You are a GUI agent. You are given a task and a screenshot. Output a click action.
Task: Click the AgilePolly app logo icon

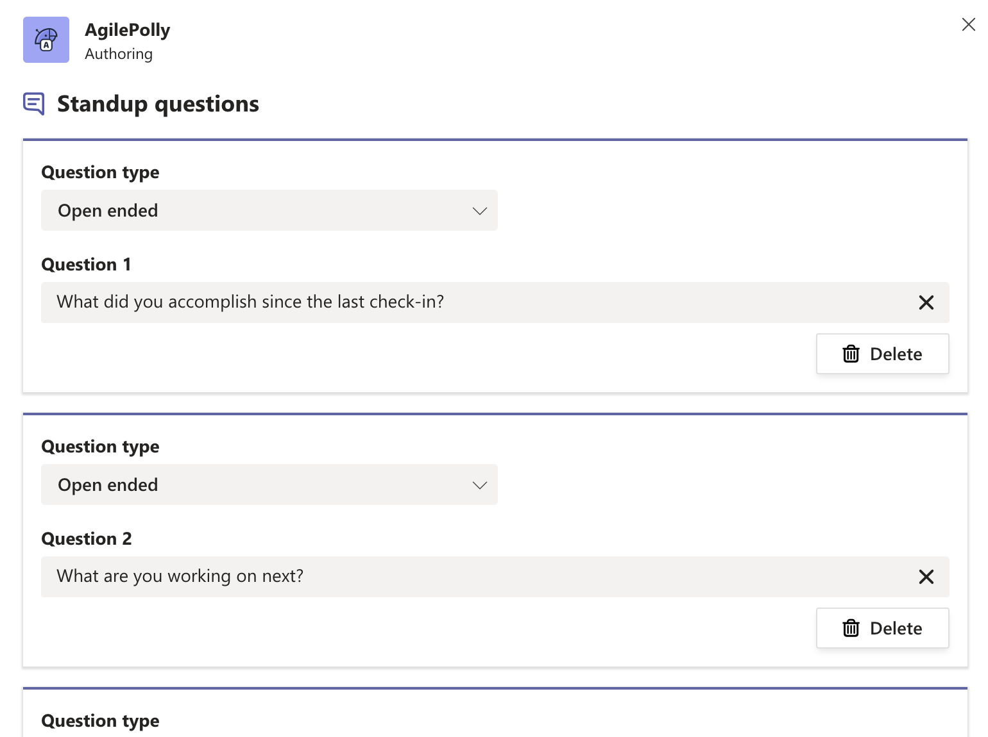pyautogui.click(x=46, y=40)
